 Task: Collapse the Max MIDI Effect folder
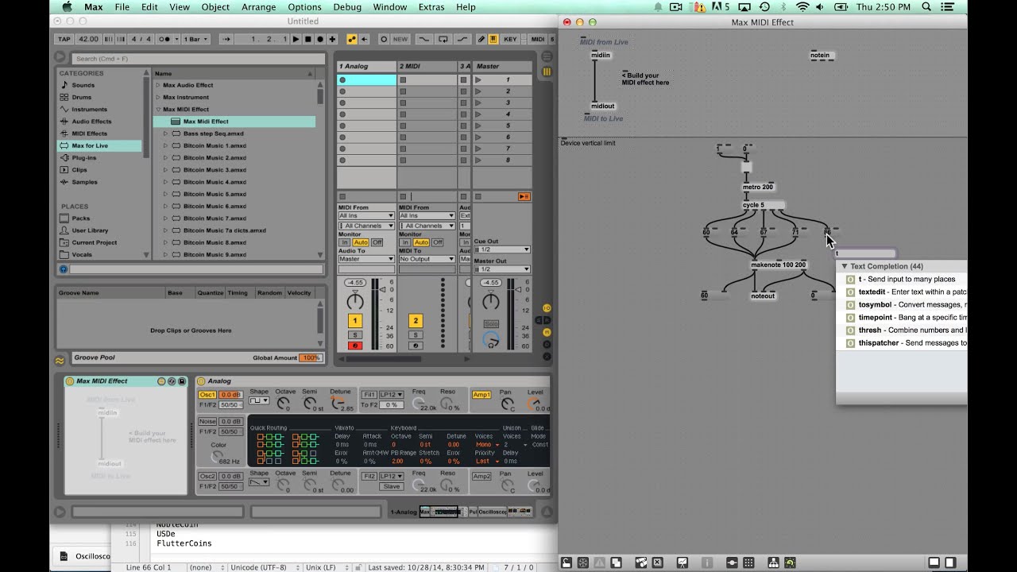(x=158, y=109)
